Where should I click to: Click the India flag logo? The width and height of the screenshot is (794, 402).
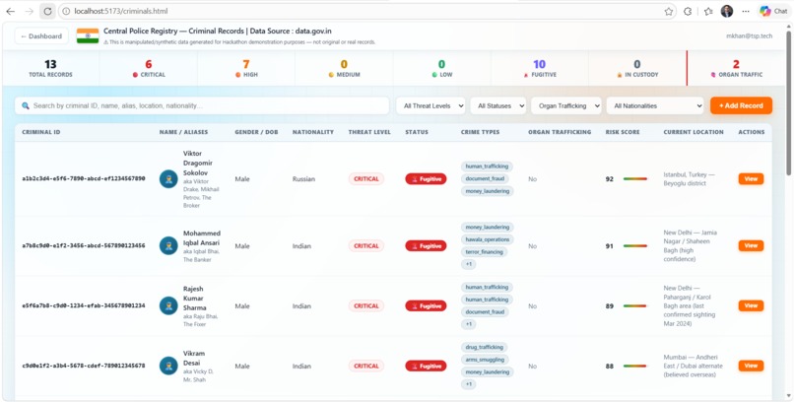point(88,35)
